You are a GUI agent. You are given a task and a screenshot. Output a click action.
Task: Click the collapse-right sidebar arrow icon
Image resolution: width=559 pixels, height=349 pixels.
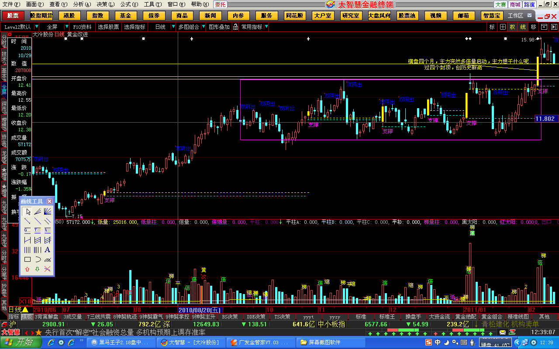554,27
